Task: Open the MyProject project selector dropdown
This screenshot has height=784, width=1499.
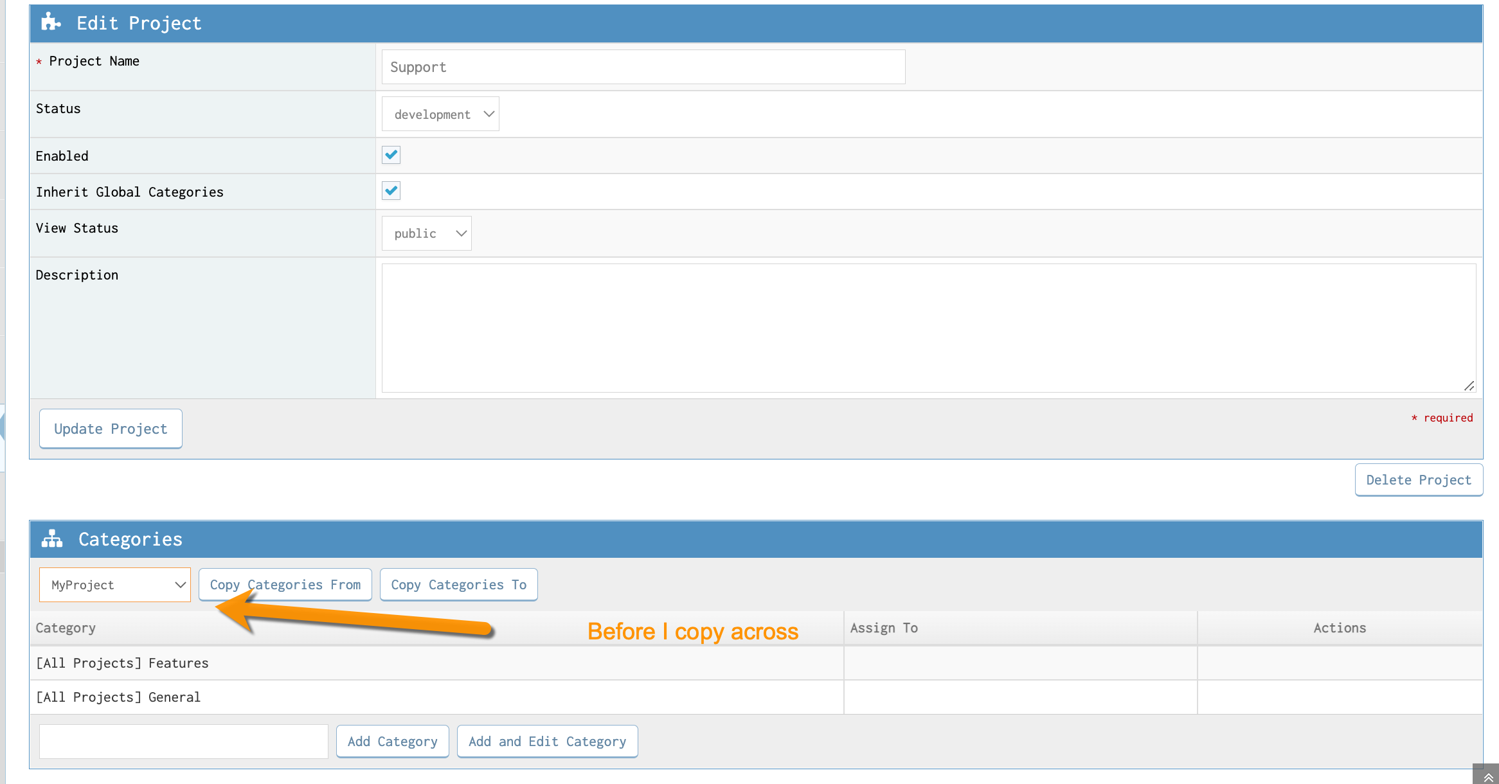Action: coord(115,585)
